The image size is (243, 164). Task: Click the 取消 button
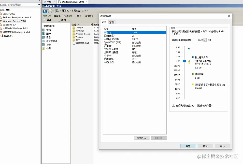(x=205, y=146)
